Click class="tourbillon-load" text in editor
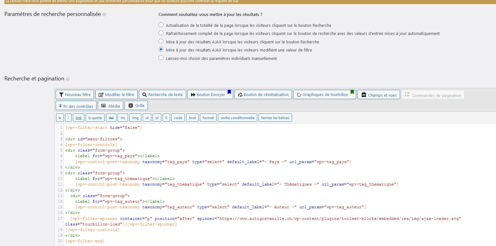496x246 pixels. click(x=94, y=224)
